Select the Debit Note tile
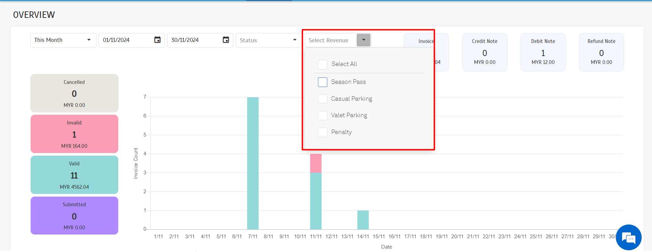 [543, 52]
